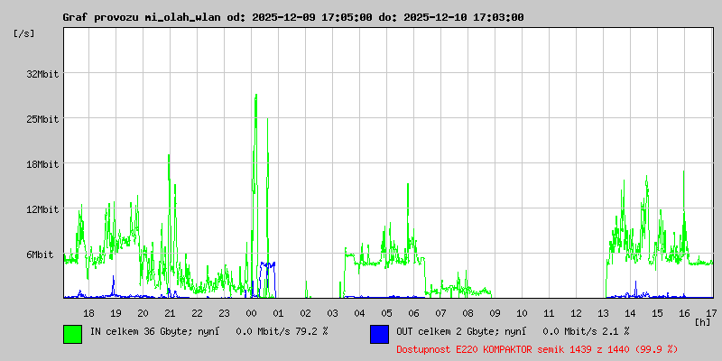722x361 pixels.
Task: Click the red 'Dostupnost E220 KOMPAKTOR' availability line
Action: (537, 349)
